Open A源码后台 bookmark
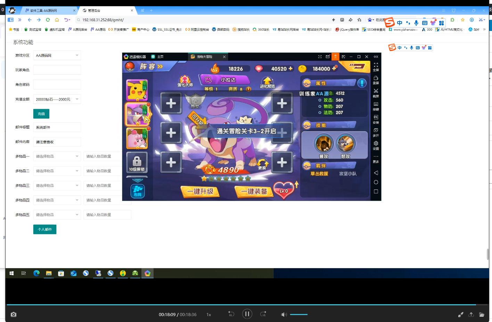 click(x=78, y=30)
